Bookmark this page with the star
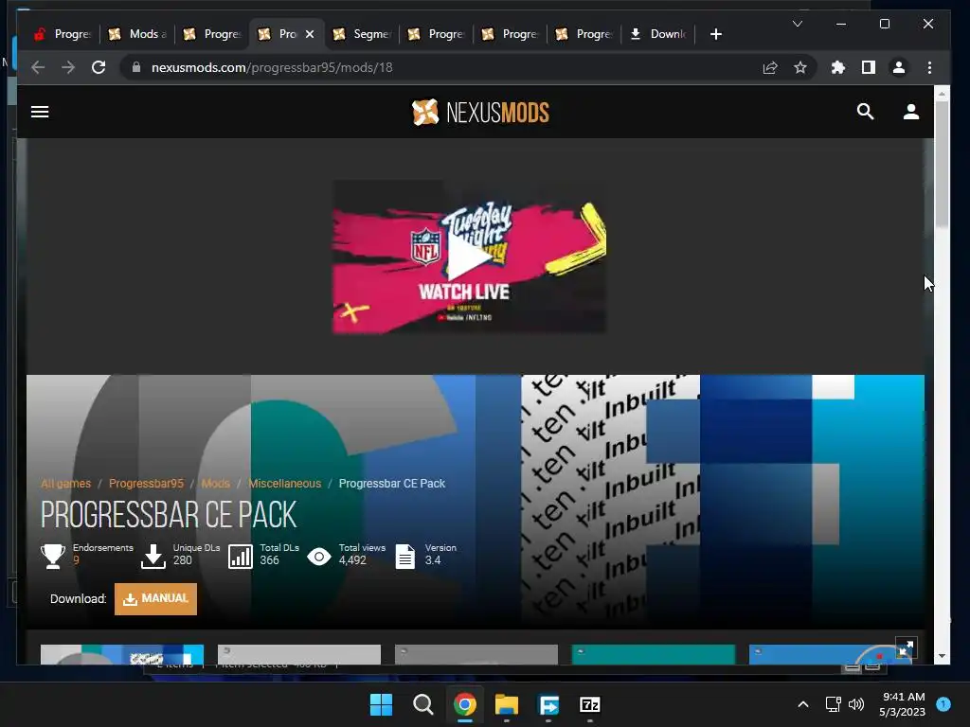970x727 pixels. (x=799, y=67)
